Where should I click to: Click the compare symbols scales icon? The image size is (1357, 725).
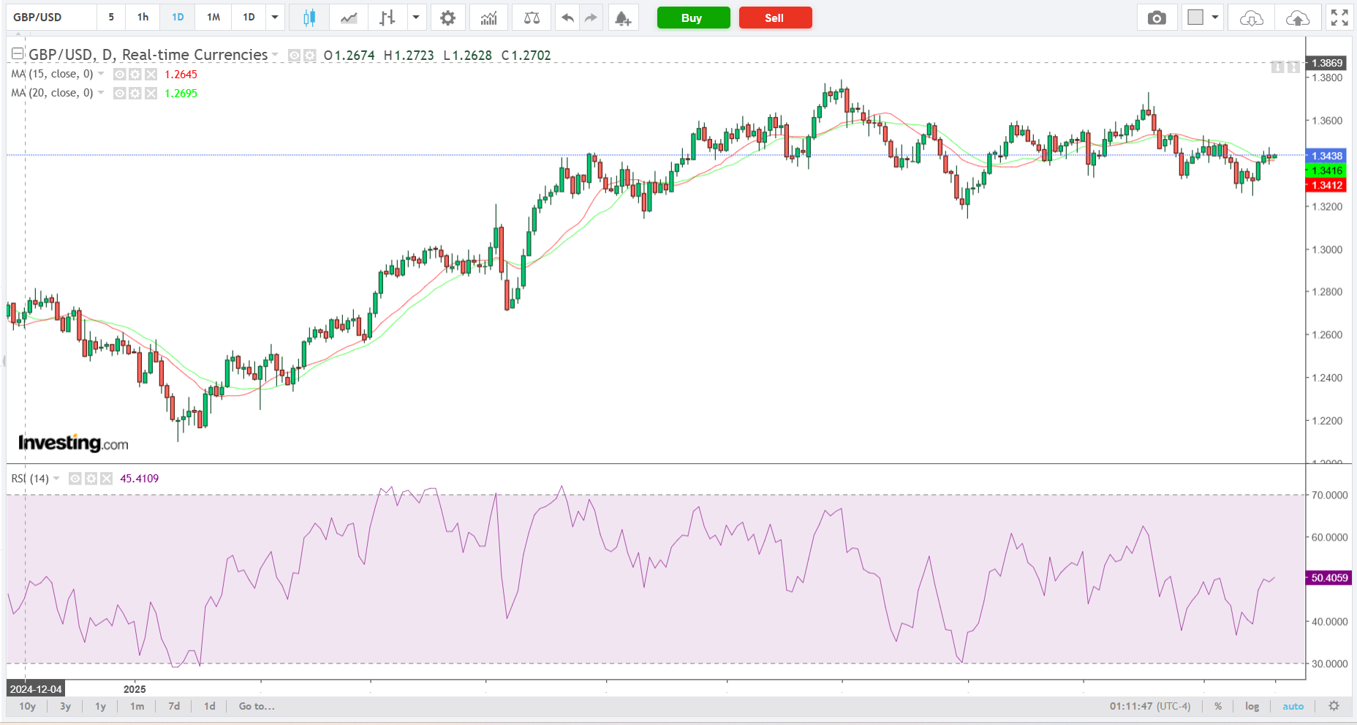coord(532,18)
